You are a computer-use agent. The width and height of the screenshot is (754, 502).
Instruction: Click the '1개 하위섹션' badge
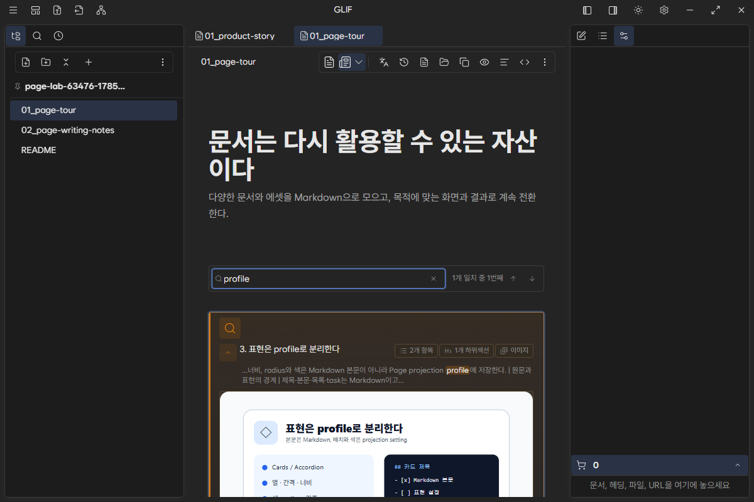click(x=466, y=351)
